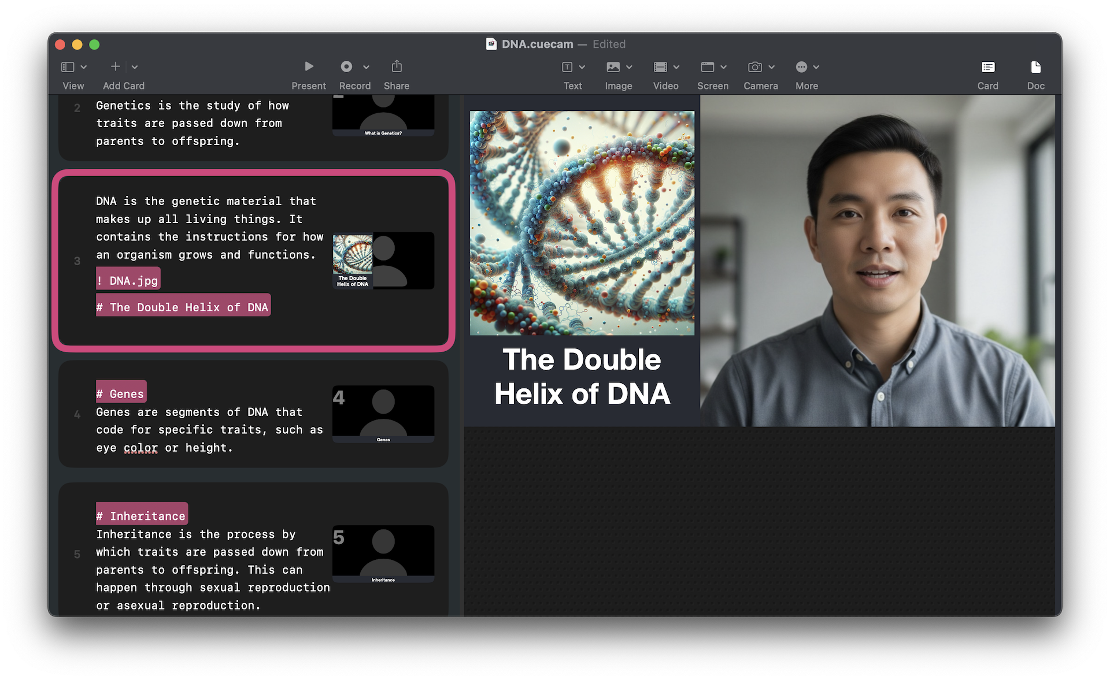Click text 'Genes are segments of DNA that'
The height and width of the screenshot is (680, 1110).
[x=199, y=412]
